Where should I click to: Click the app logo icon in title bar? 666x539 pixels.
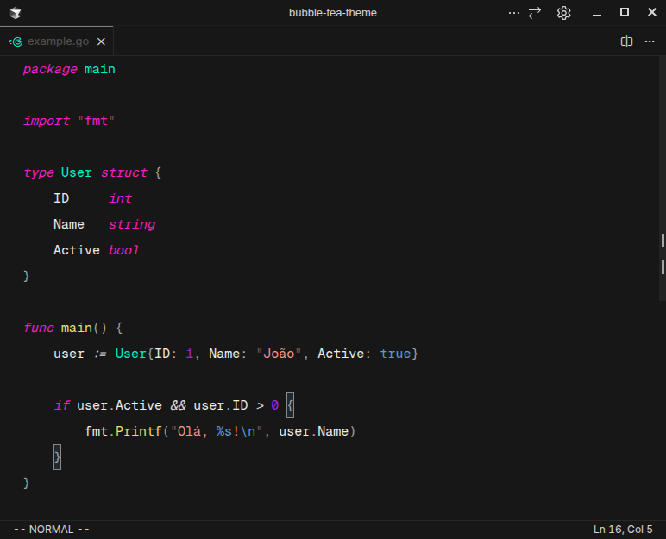(x=16, y=13)
